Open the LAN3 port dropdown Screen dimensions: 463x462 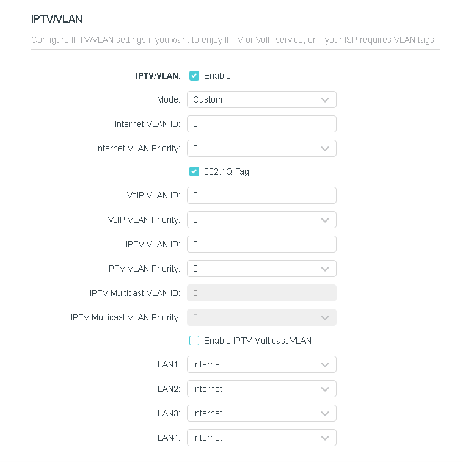tap(261, 413)
